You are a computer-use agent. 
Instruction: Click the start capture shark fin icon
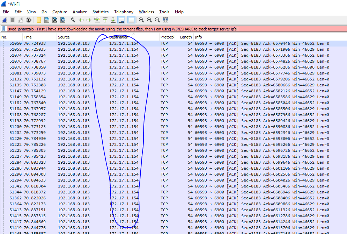coord(5,20)
